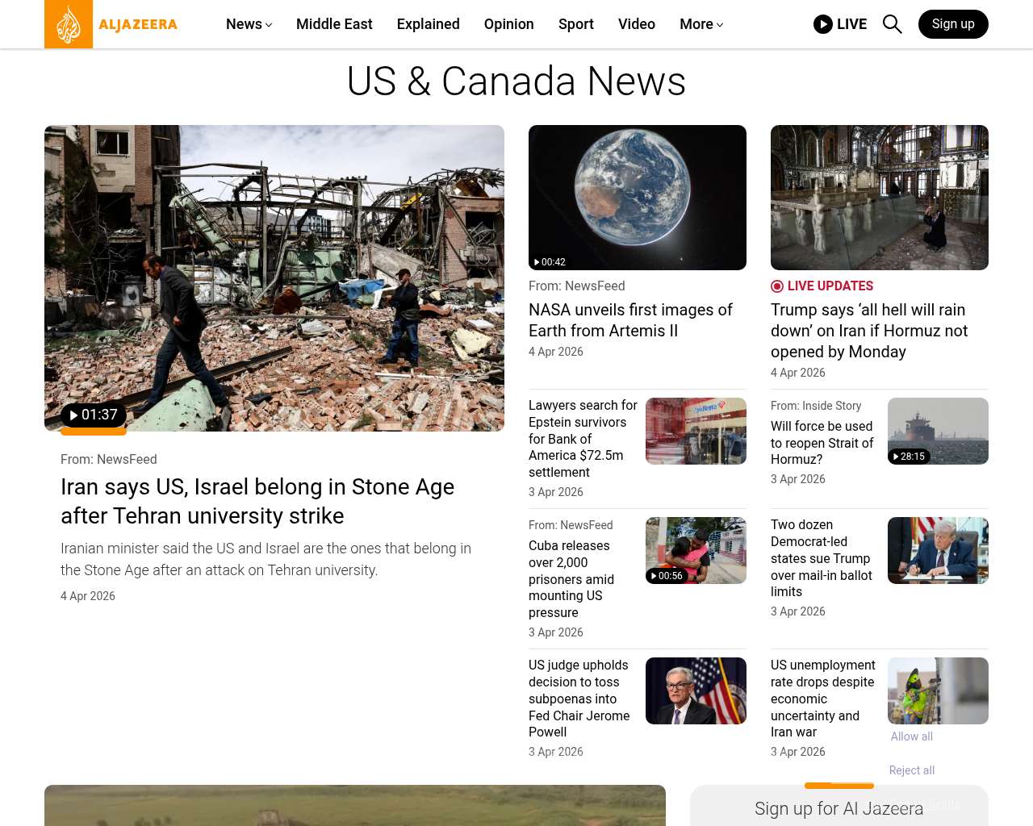Open Two dozen Democrat-led states article
The image size is (1033, 826).
pyautogui.click(x=821, y=558)
